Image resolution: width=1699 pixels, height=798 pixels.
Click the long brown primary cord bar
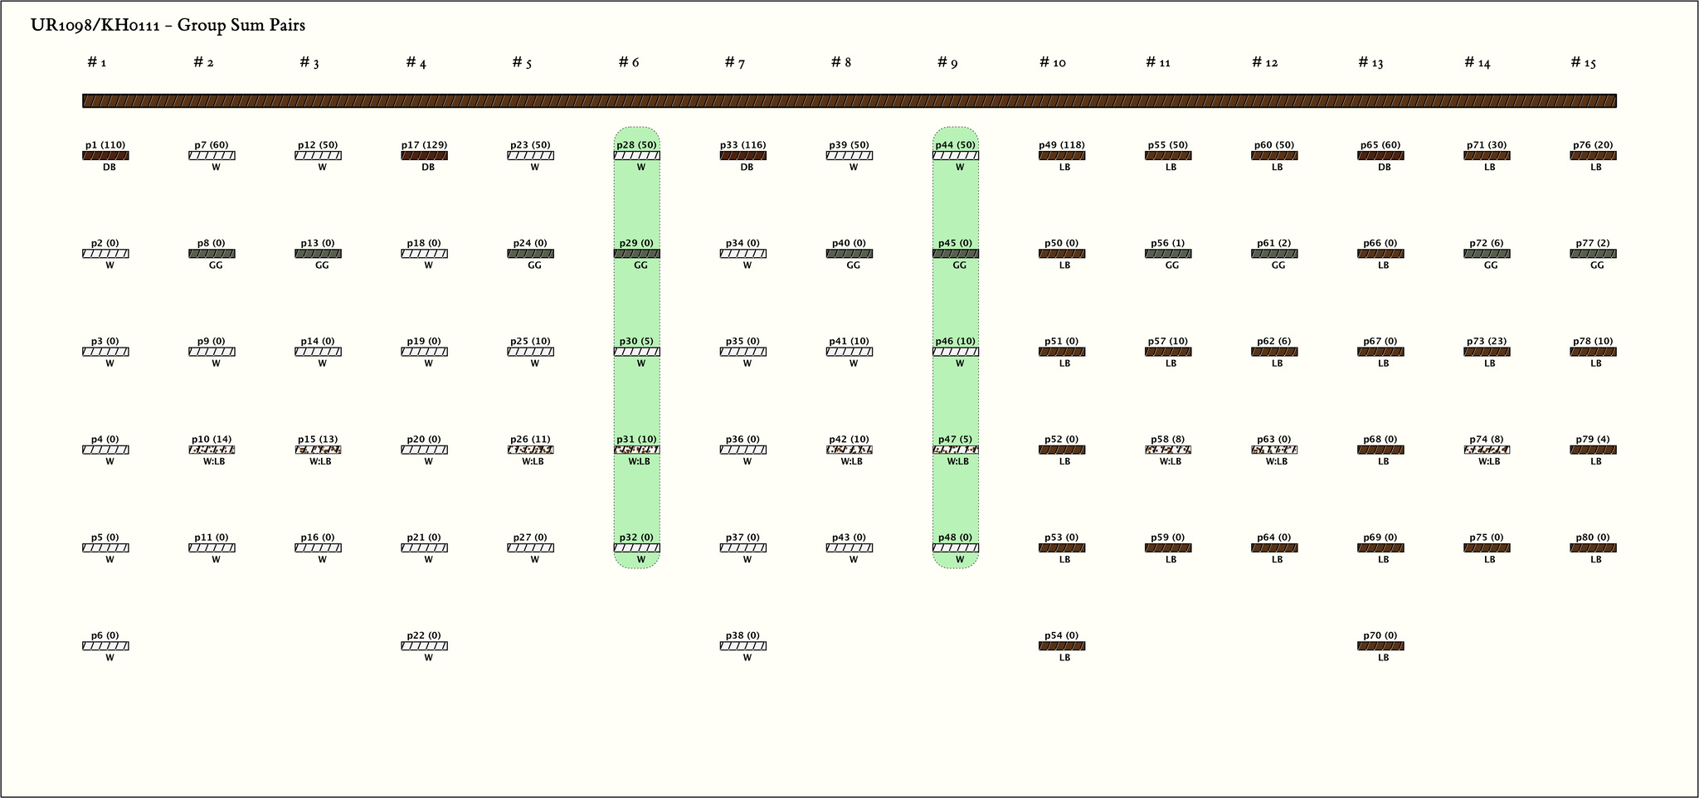click(849, 101)
